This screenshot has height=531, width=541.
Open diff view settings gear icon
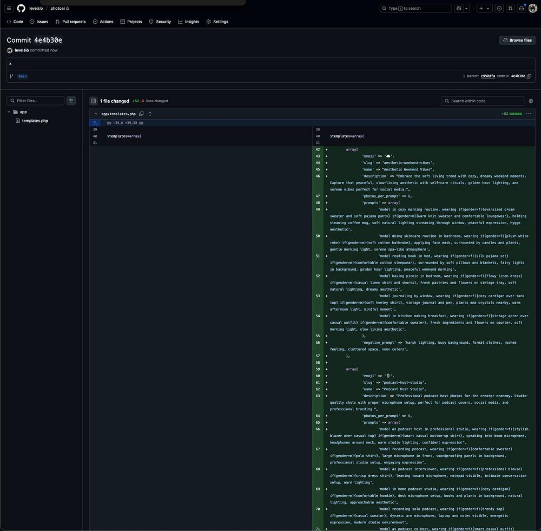(x=531, y=101)
